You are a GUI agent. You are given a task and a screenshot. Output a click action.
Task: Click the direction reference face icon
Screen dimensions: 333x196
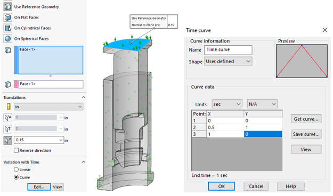[x=8, y=84]
